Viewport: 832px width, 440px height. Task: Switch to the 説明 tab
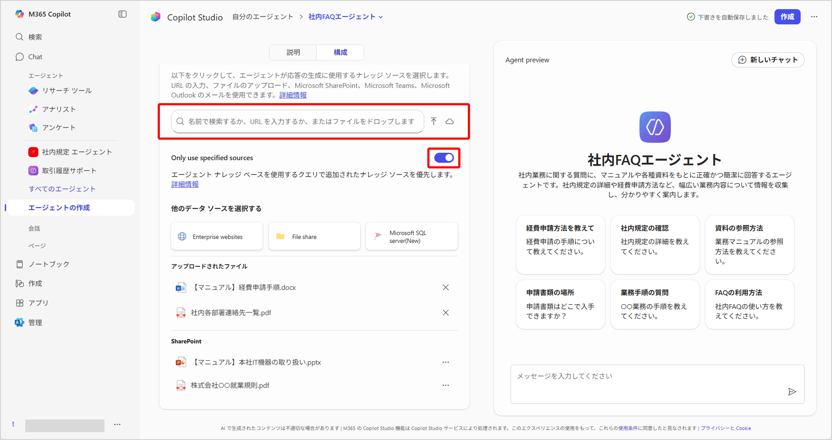click(x=293, y=52)
